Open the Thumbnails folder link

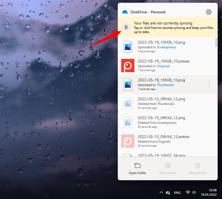pos(165,85)
